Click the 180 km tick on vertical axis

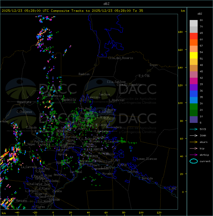[x=180, y=32]
